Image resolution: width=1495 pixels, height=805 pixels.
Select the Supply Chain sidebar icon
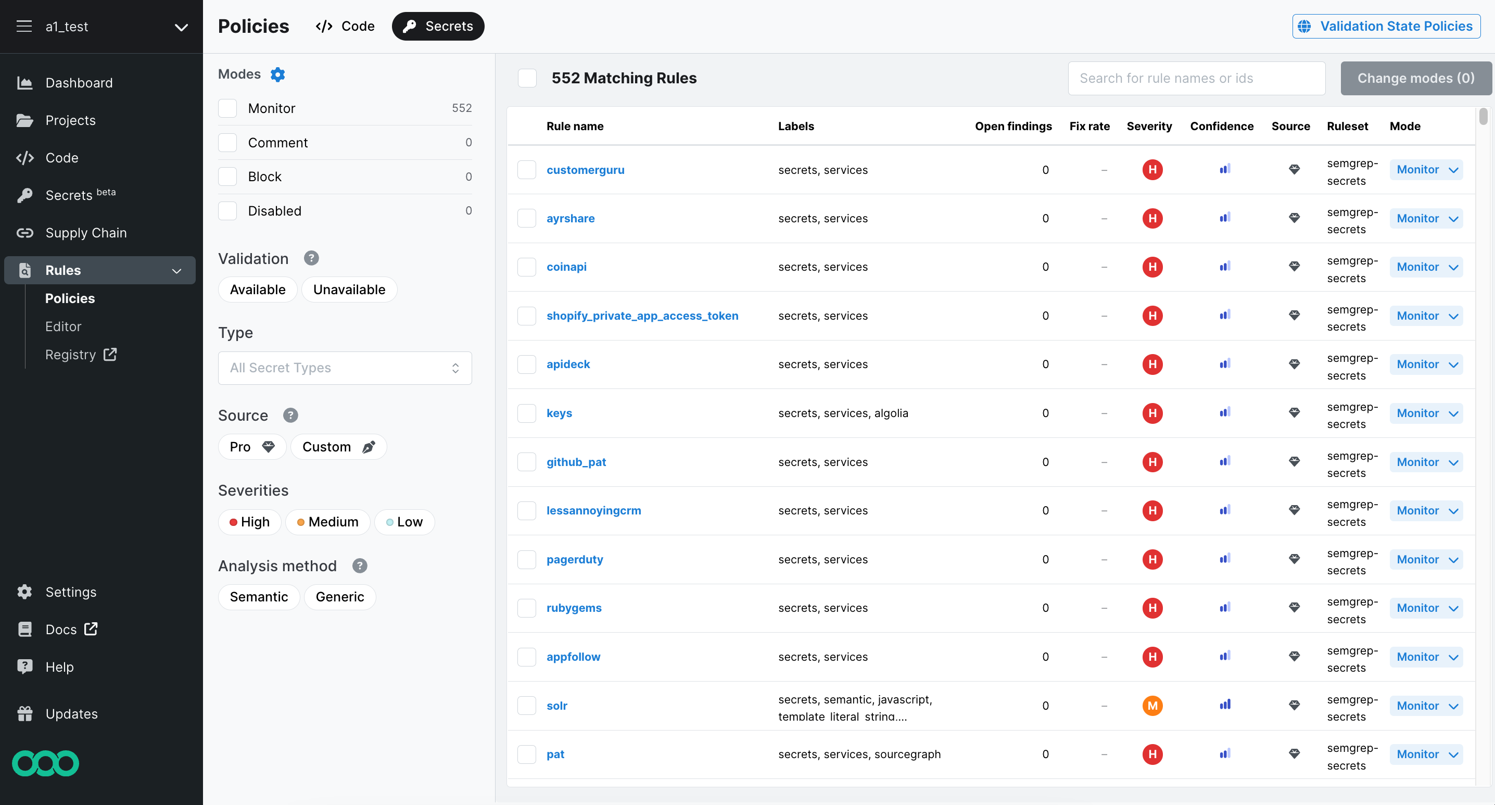click(x=26, y=233)
